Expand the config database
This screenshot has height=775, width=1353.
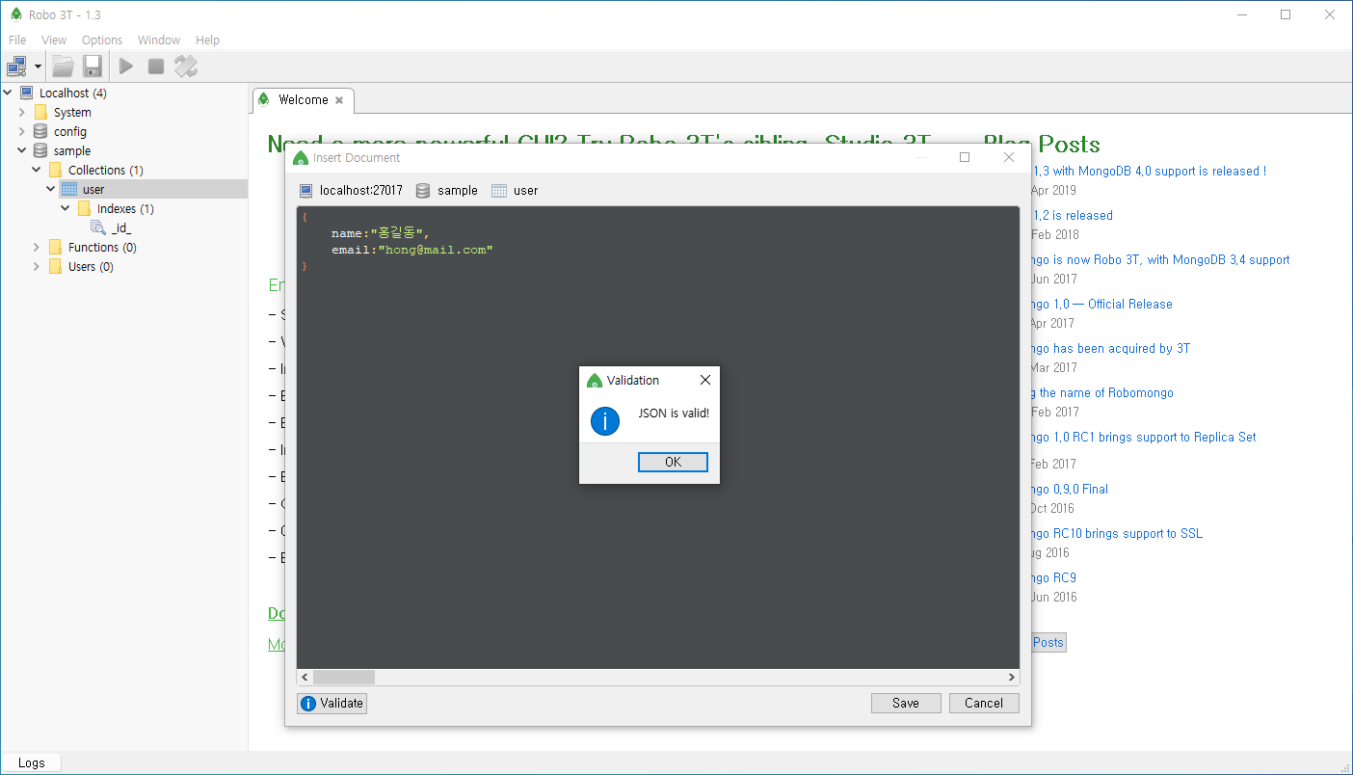pyautogui.click(x=22, y=131)
